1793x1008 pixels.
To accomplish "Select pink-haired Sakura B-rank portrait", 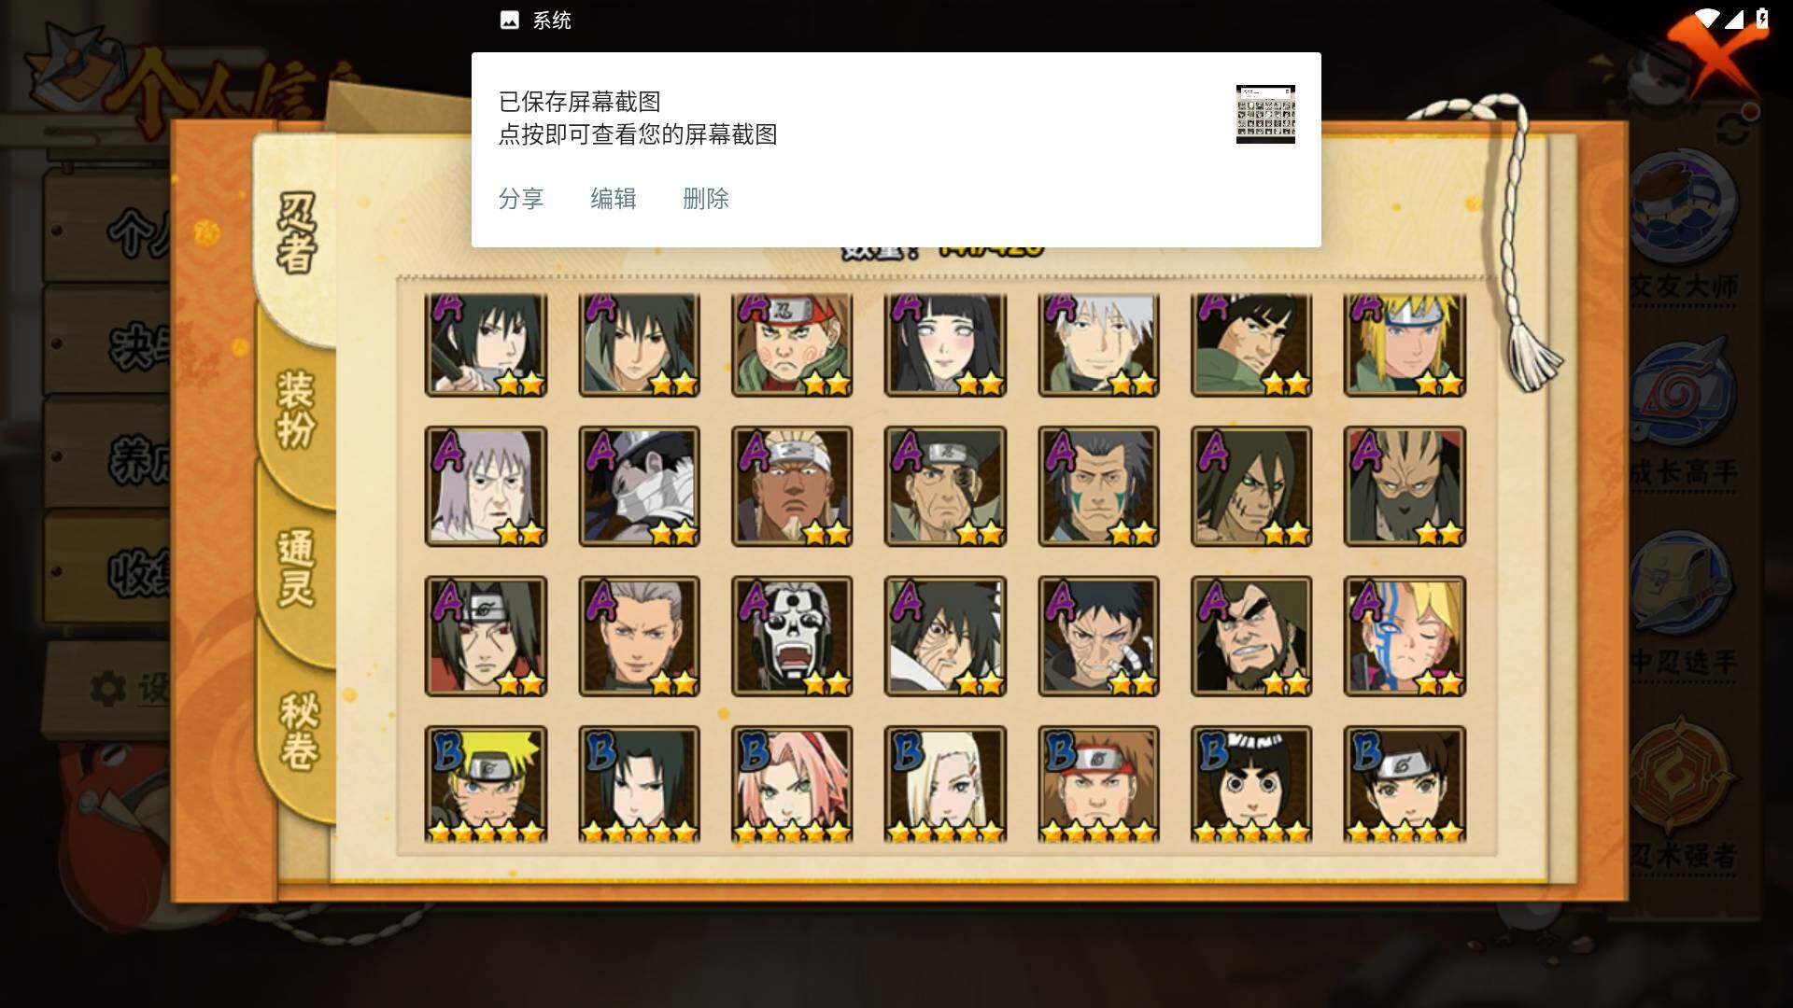I will coord(792,785).
